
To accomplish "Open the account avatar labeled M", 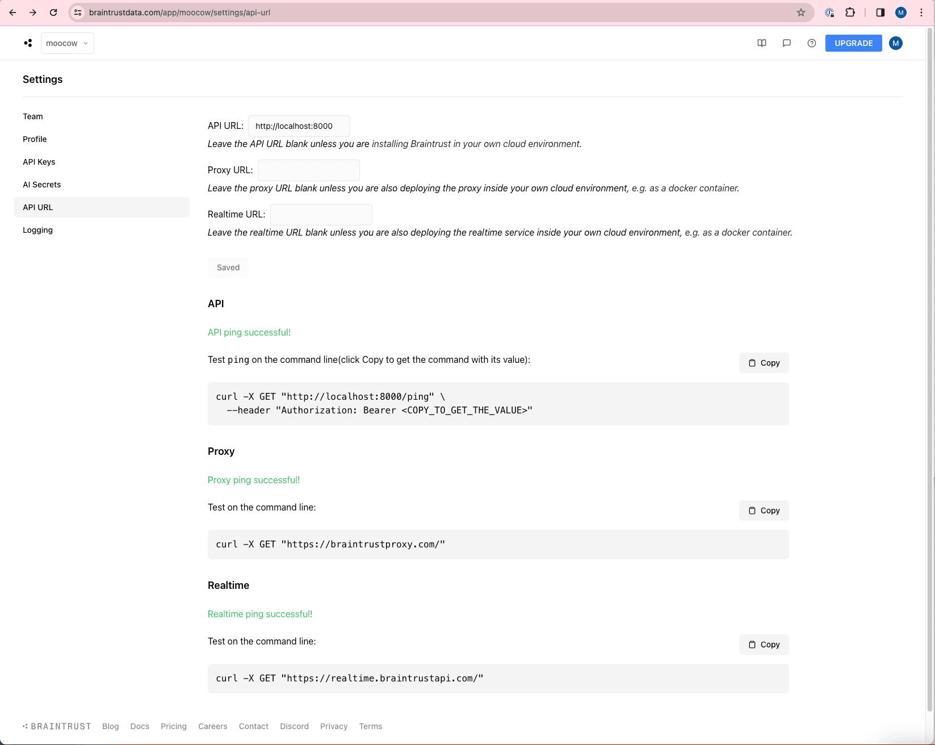I will (895, 43).
